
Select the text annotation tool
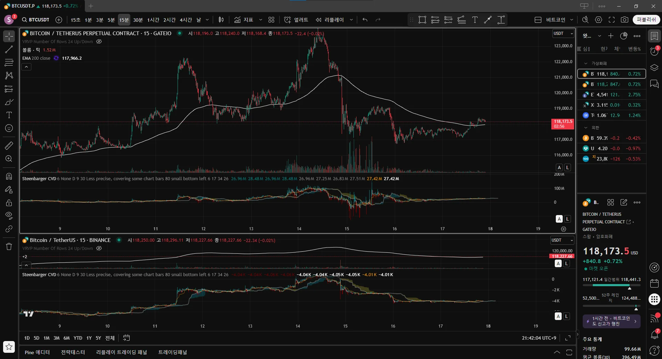pos(9,115)
